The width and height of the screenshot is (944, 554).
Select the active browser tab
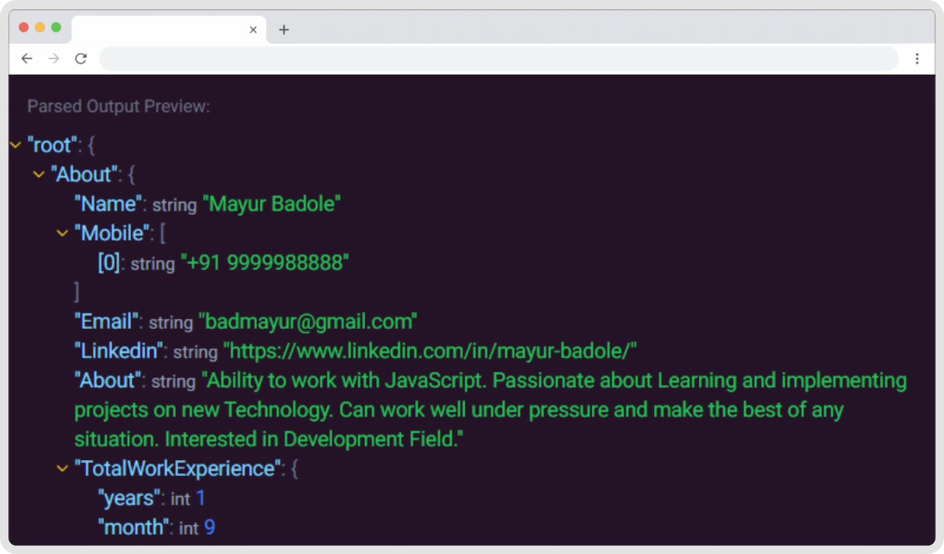[x=166, y=29]
